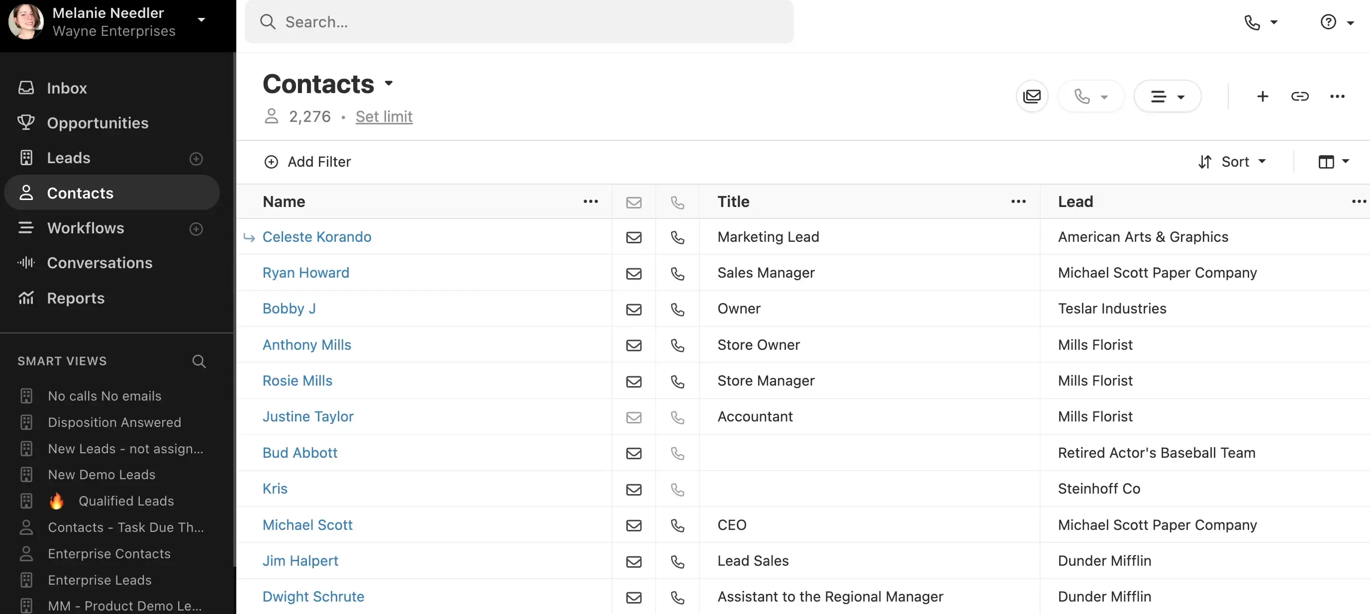Image resolution: width=1370 pixels, height=614 pixels.
Task: Click the phone icon for Celeste Korando
Action: pos(677,237)
